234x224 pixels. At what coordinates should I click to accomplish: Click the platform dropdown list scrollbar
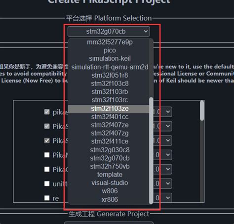pyautogui.click(x=151, y=151)
